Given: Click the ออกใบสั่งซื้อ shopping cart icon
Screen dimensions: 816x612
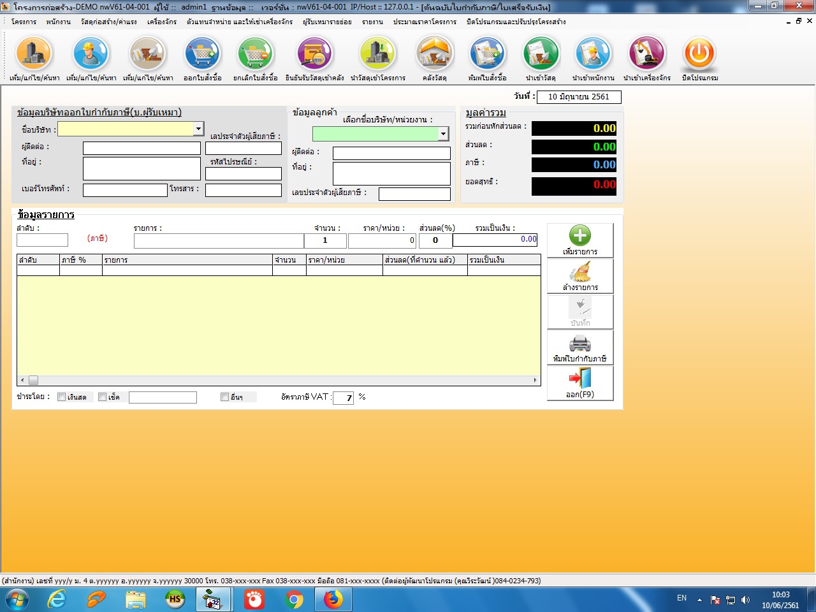Looking at the screenshot, I should coord(203,55).
